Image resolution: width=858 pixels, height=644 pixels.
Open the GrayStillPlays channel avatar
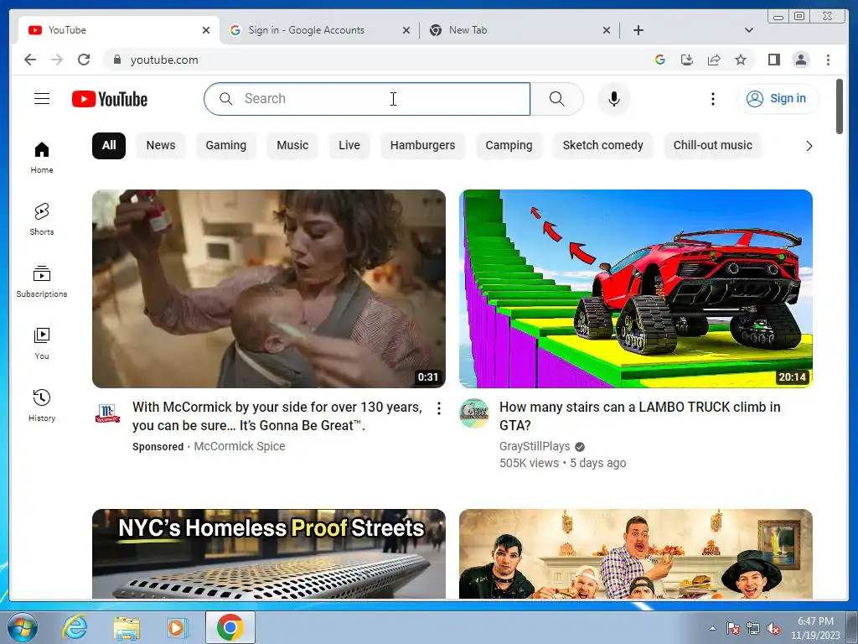474,413
